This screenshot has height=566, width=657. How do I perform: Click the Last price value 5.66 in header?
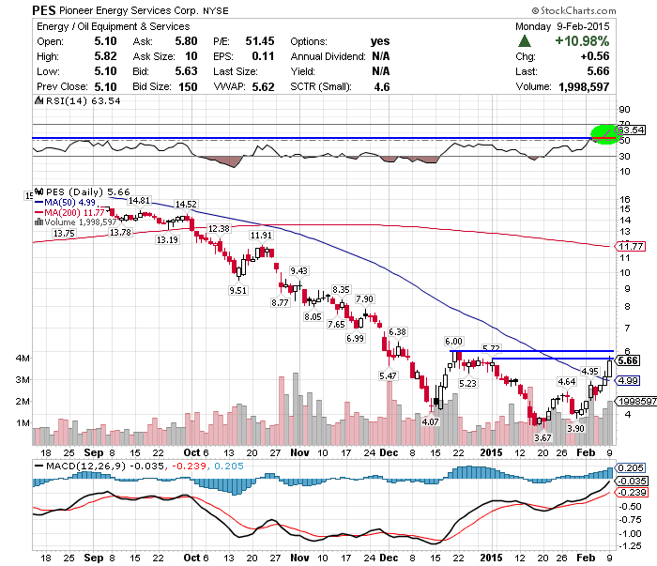pos(598,71)
